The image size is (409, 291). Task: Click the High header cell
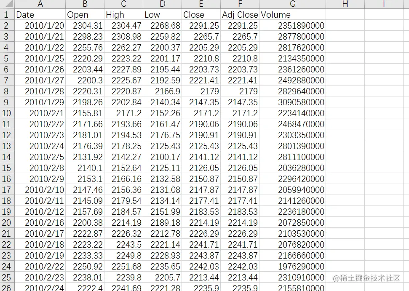pos(124,15)
